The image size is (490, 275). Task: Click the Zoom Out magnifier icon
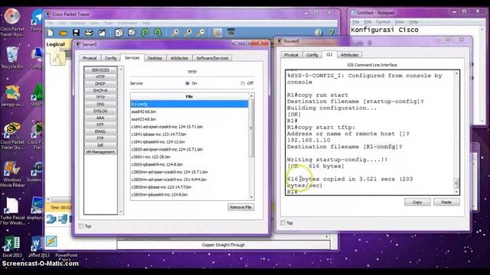point(201,32)
